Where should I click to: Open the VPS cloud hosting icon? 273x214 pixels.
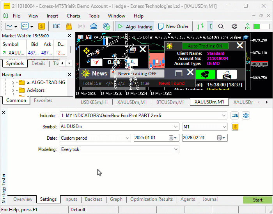94,26
